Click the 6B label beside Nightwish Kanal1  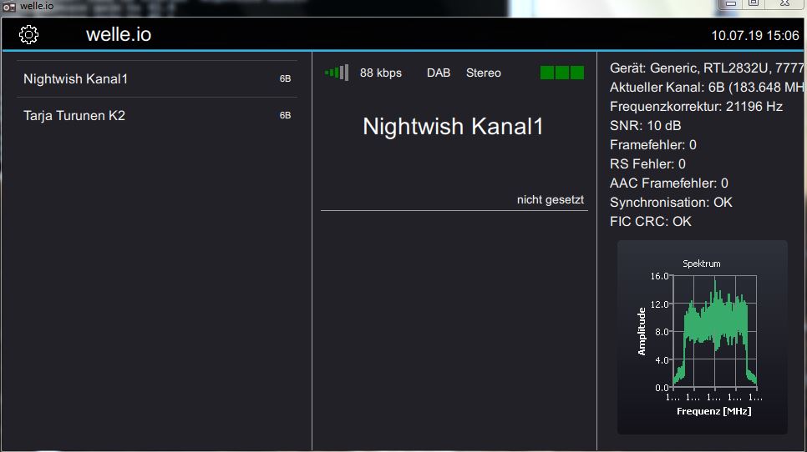[285, 79]
